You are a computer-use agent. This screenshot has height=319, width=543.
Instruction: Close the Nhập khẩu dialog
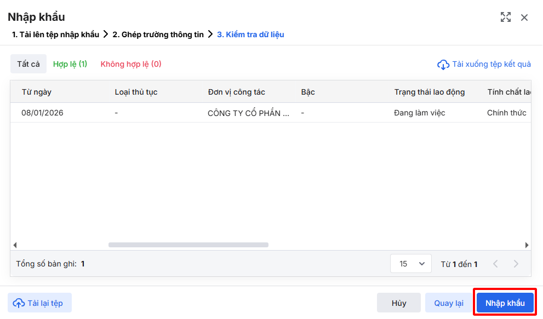click(x=524, y=18)
